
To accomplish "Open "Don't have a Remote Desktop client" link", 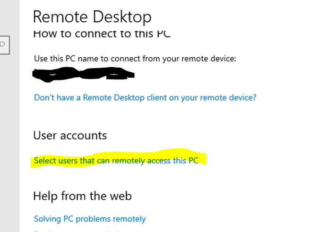I will (145, 98).
